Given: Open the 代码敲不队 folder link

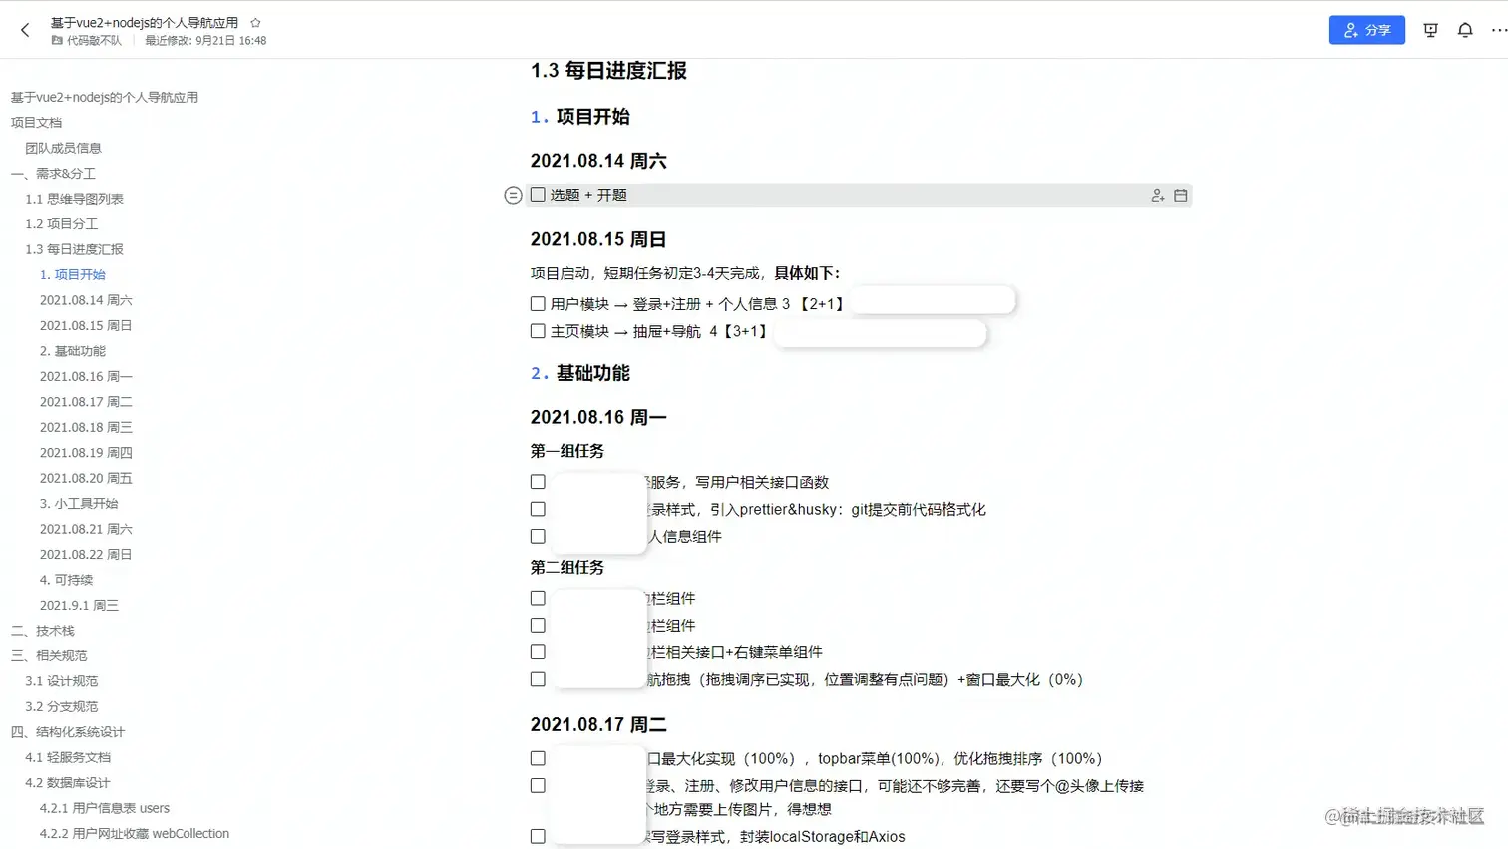Looking at the screenshot, I should [86, 41].
